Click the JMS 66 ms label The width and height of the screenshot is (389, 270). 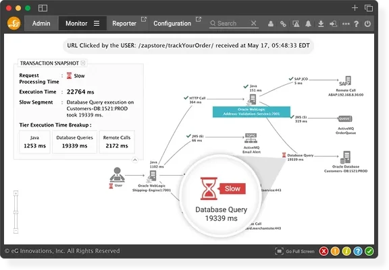pos(197,139)
